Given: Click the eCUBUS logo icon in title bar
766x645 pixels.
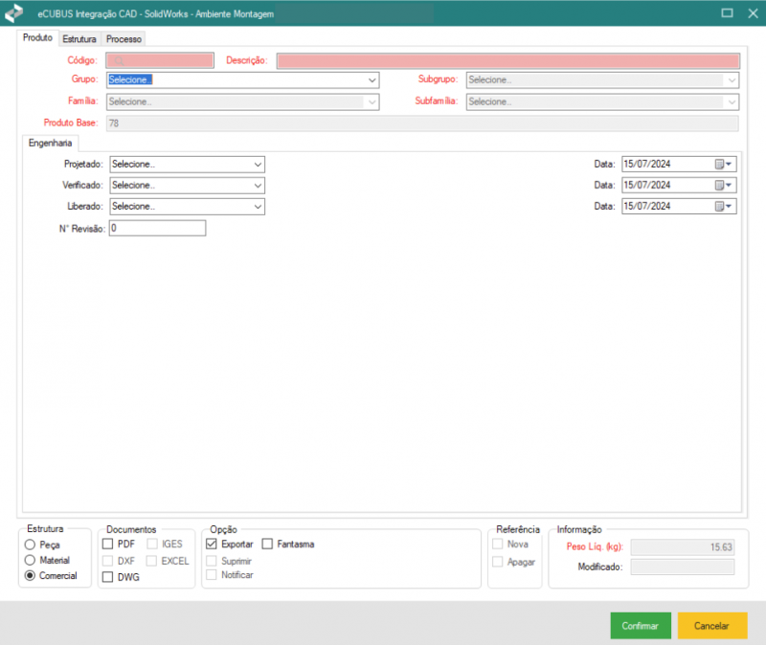Looking at the screenshot, I should (14, 14).
